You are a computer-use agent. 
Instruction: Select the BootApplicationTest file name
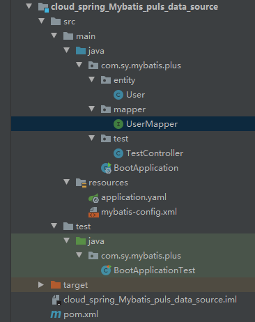click(155, 270)
